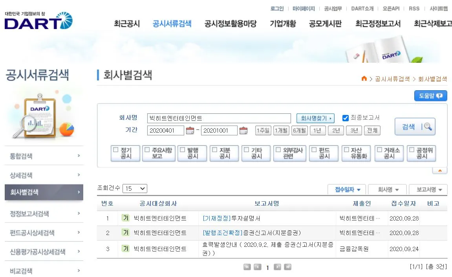Focus start date field 20200401

point(165,130)
